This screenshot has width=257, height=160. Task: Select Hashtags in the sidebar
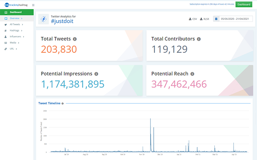click(x=14, y=30)
